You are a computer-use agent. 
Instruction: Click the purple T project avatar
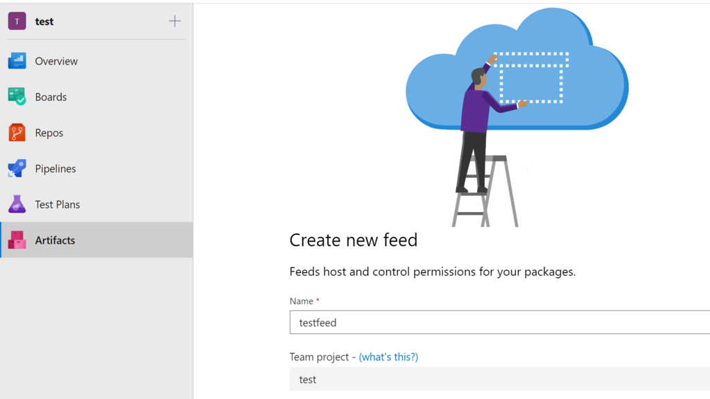[x=17, y=21]
